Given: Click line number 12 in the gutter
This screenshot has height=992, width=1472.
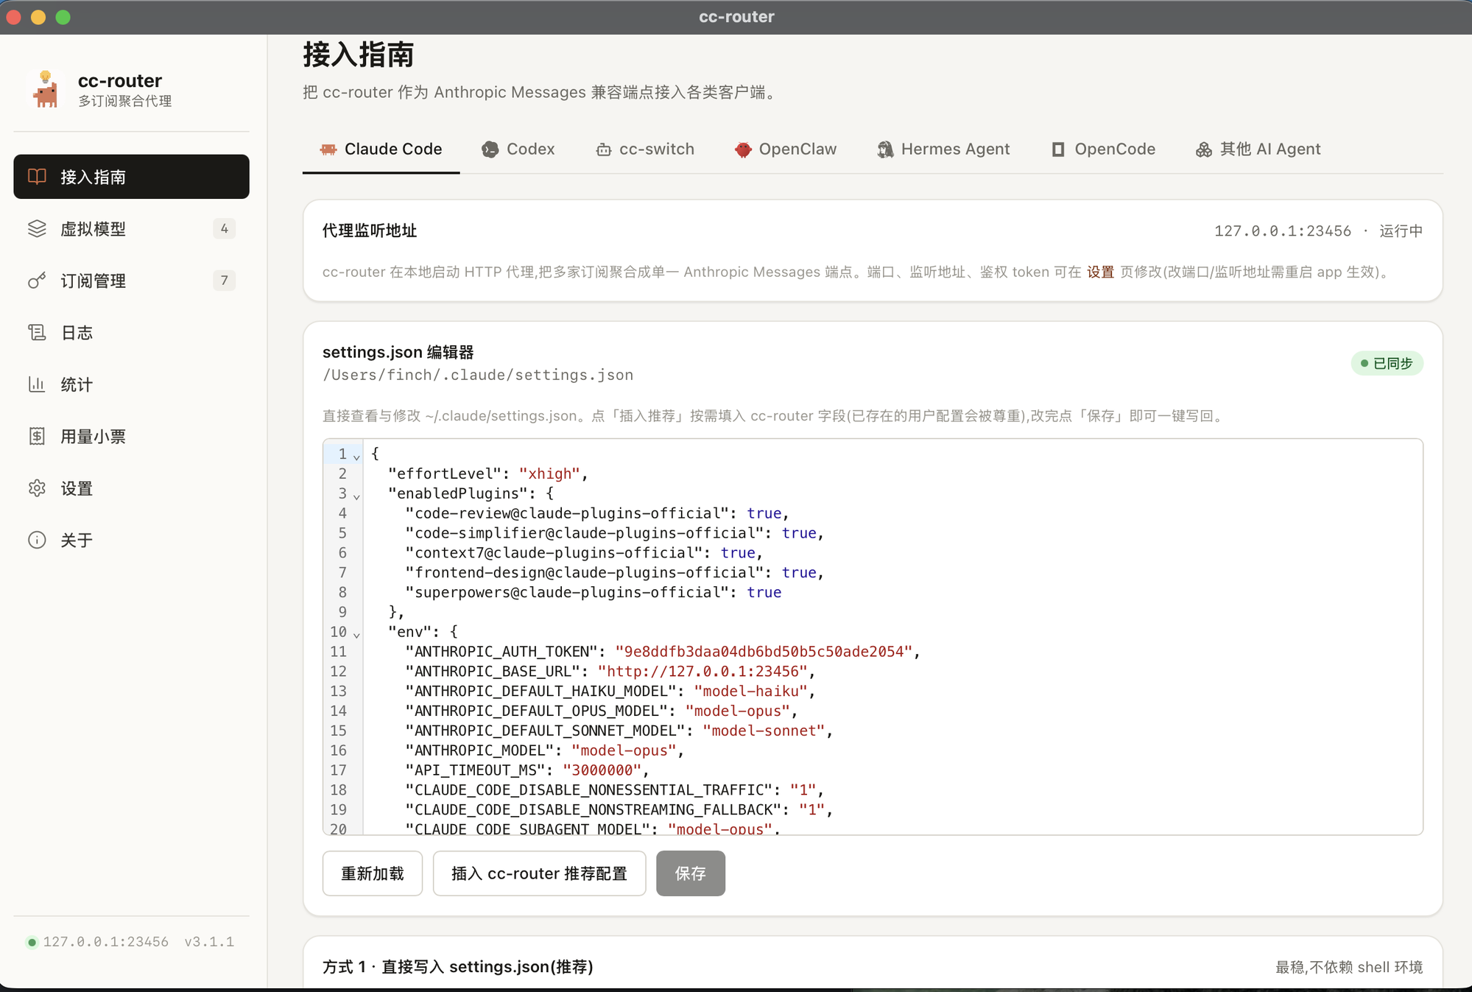Looking at the screenshot, I should (x=338, y=672).
